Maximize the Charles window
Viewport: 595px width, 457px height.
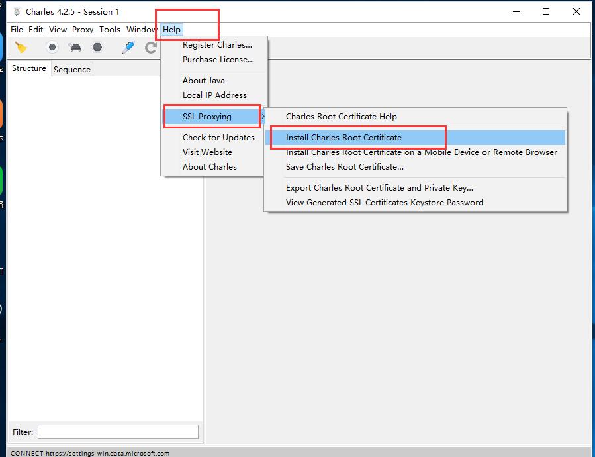(x=545, y=12)
